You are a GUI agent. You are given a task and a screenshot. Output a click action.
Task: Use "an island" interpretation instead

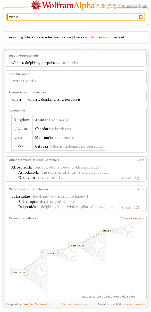click(91, 37)
